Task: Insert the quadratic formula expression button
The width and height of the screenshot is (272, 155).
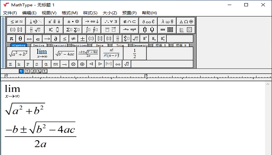Action: tap(88, 53)
